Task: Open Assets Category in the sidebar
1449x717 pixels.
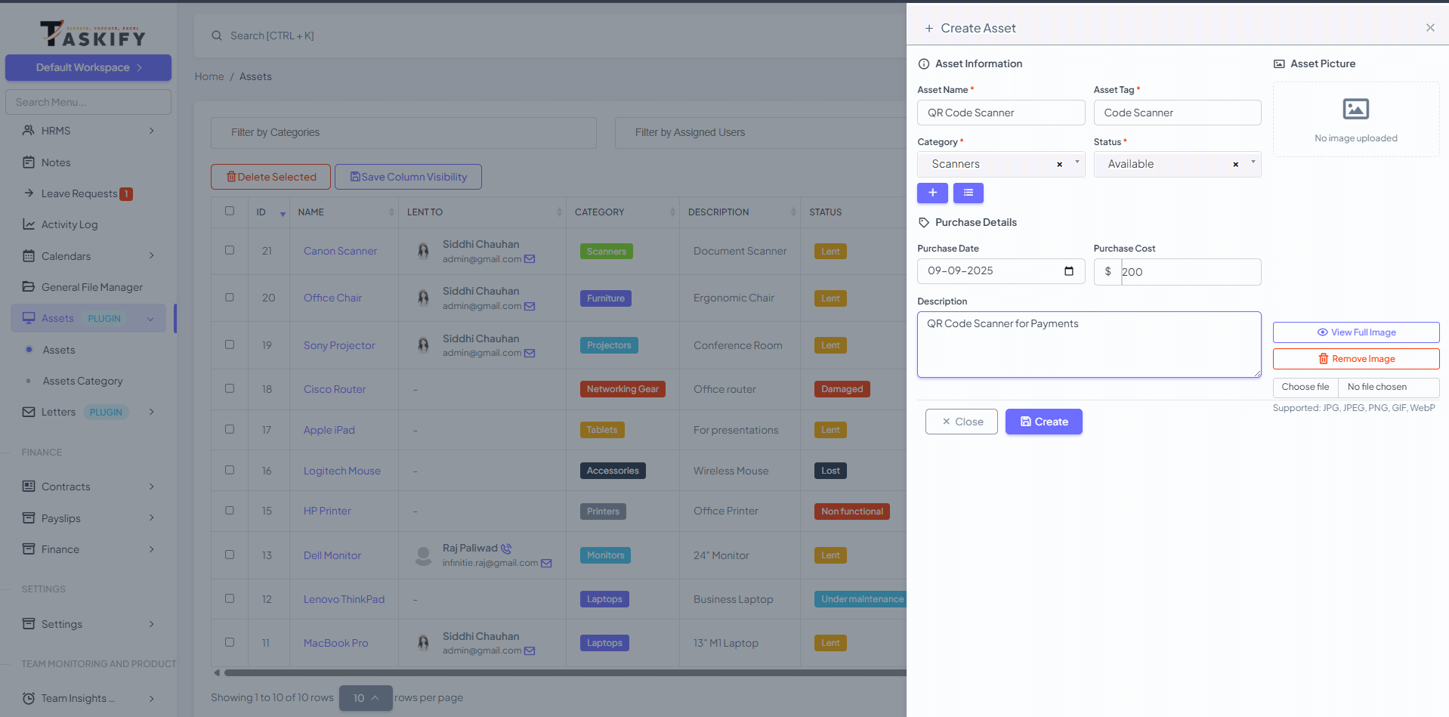Action: 82,382
